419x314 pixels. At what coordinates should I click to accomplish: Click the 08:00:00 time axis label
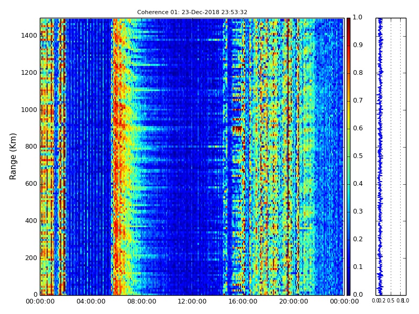tap(141, 301)
